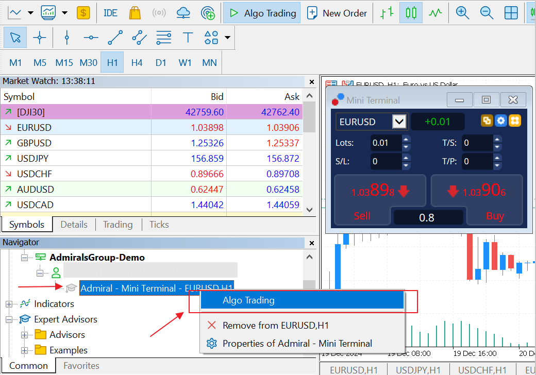
Task: Choose Algo Trading from context menu
Action: [302, 300]
